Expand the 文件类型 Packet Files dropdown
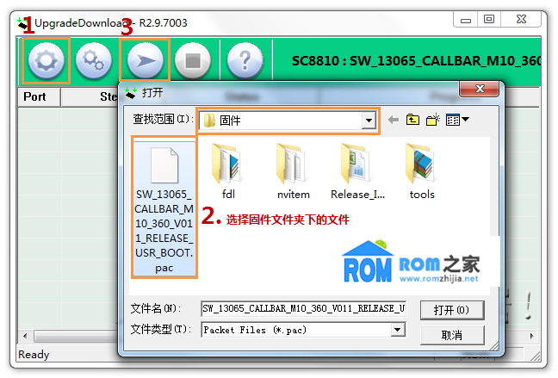Screen dimensions: 558x378 tap(398, 330)
